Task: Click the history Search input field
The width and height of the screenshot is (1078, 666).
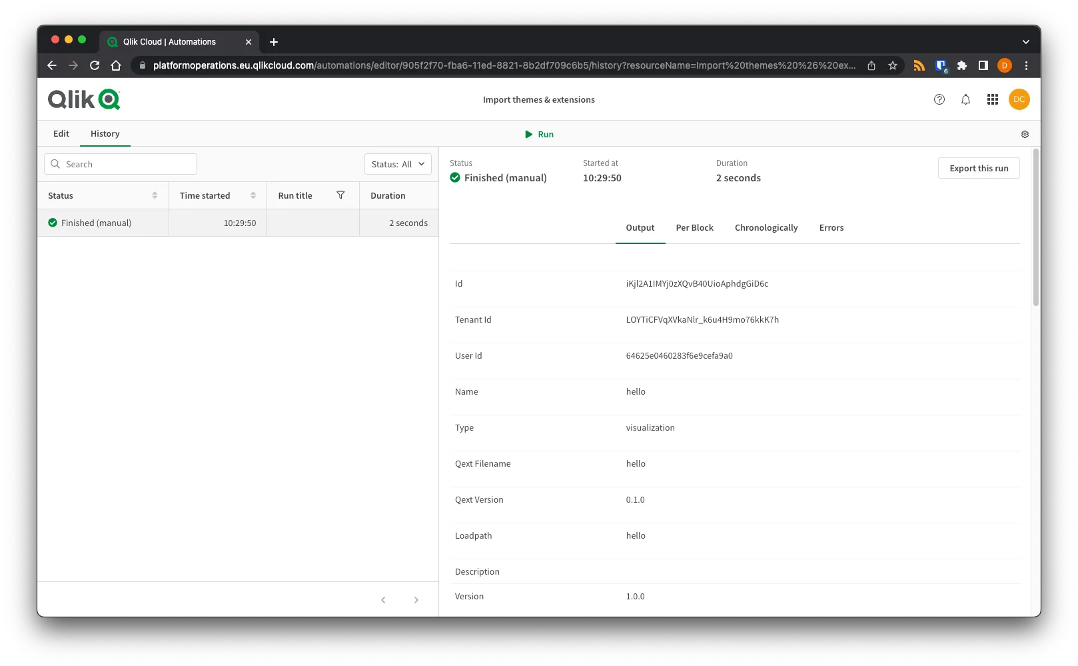Action: (120, 163)
